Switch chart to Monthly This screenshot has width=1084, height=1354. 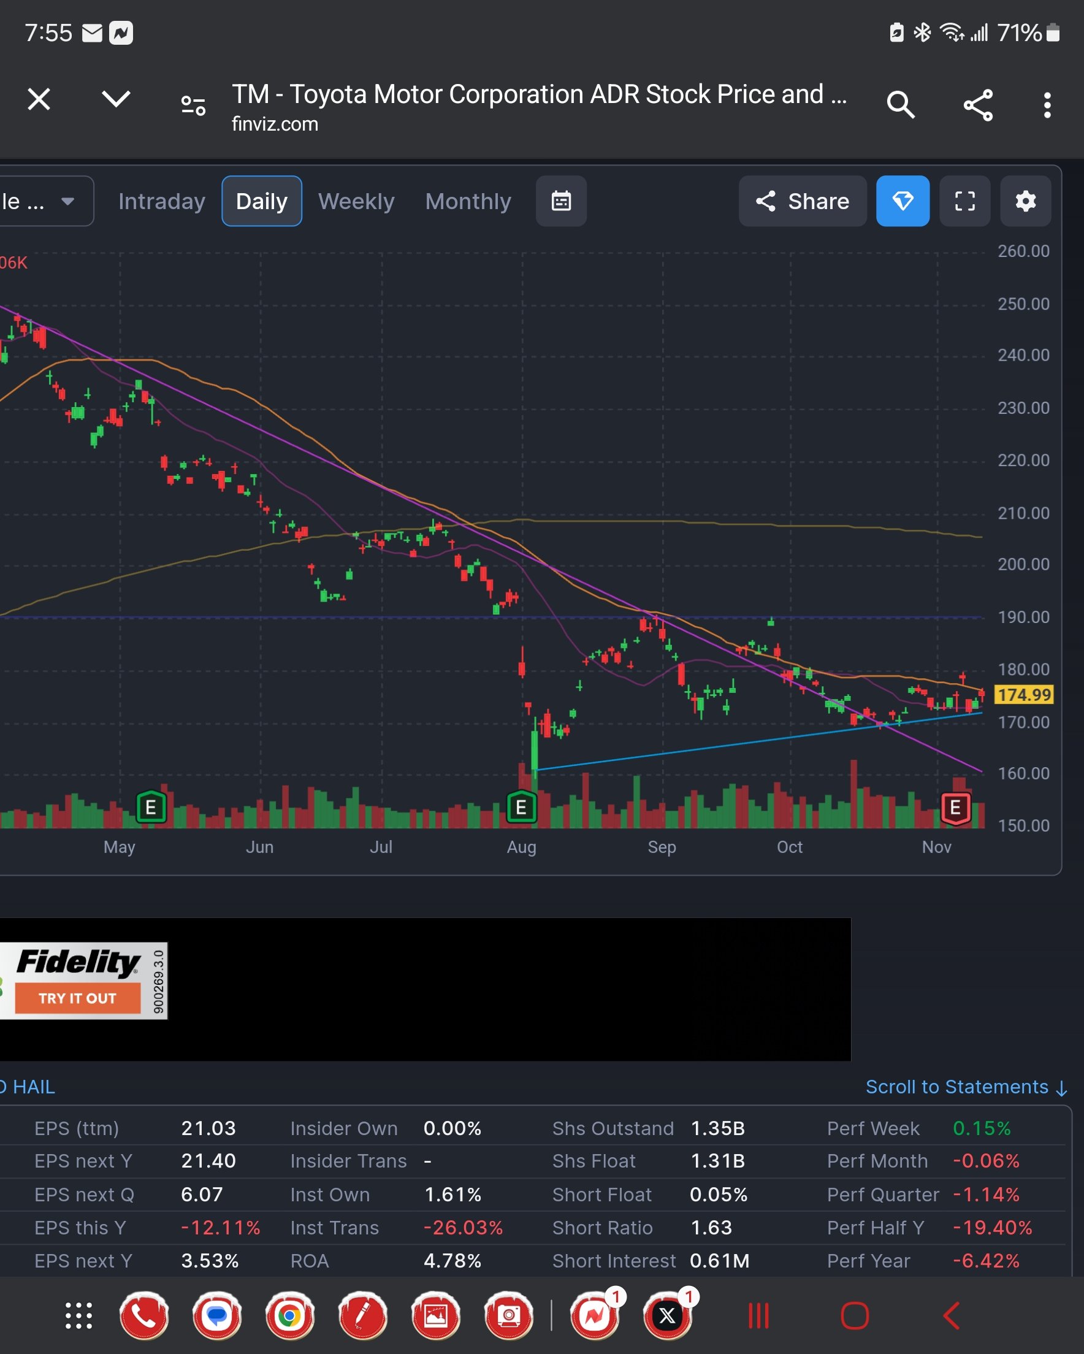coord(468,201)
